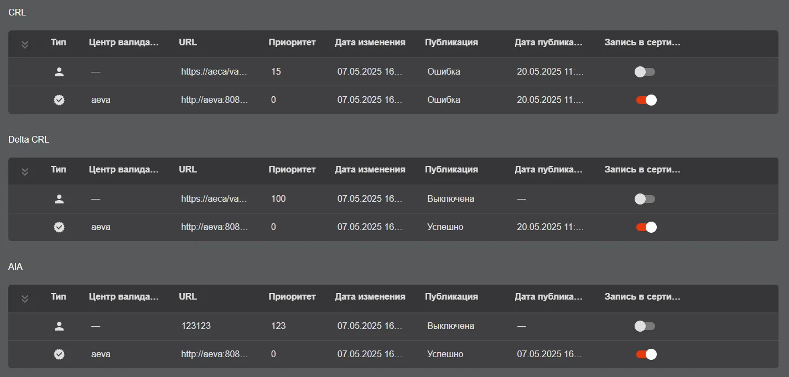This screenshot has width=789, height=377.
Task: Enable certificate record toggle for Delta CRL priority 100 row
Action: tap(645, 199)
